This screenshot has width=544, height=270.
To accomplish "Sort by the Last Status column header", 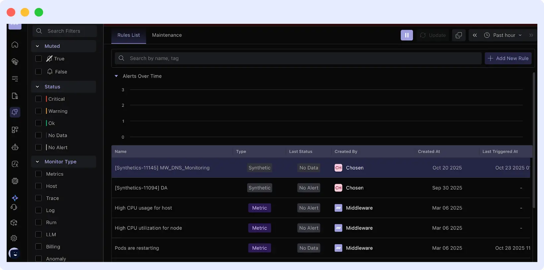I will (301, 152).
